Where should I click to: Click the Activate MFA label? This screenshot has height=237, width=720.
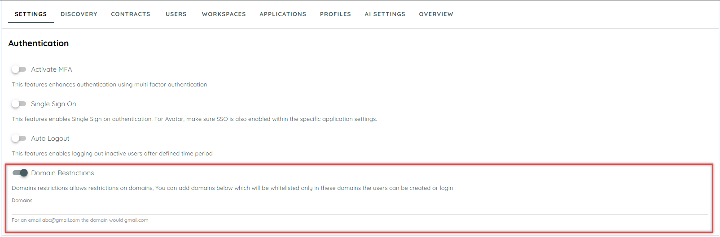(52, 69)
